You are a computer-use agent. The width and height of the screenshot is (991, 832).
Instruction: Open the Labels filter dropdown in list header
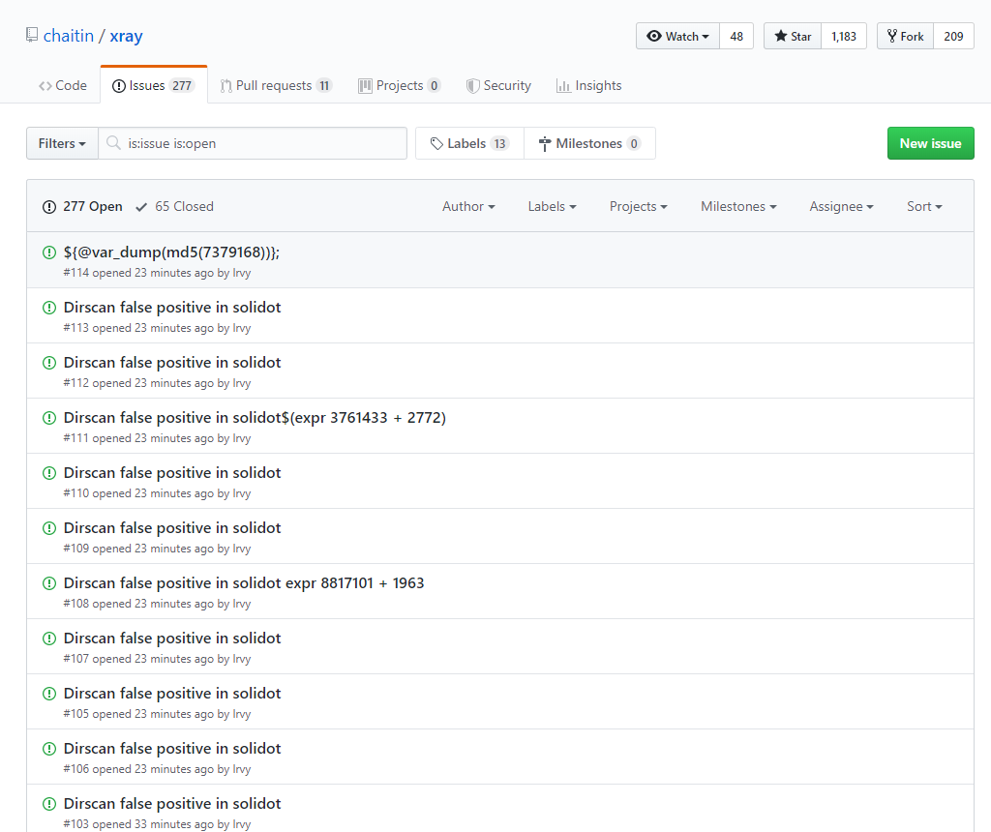(552, 207)
